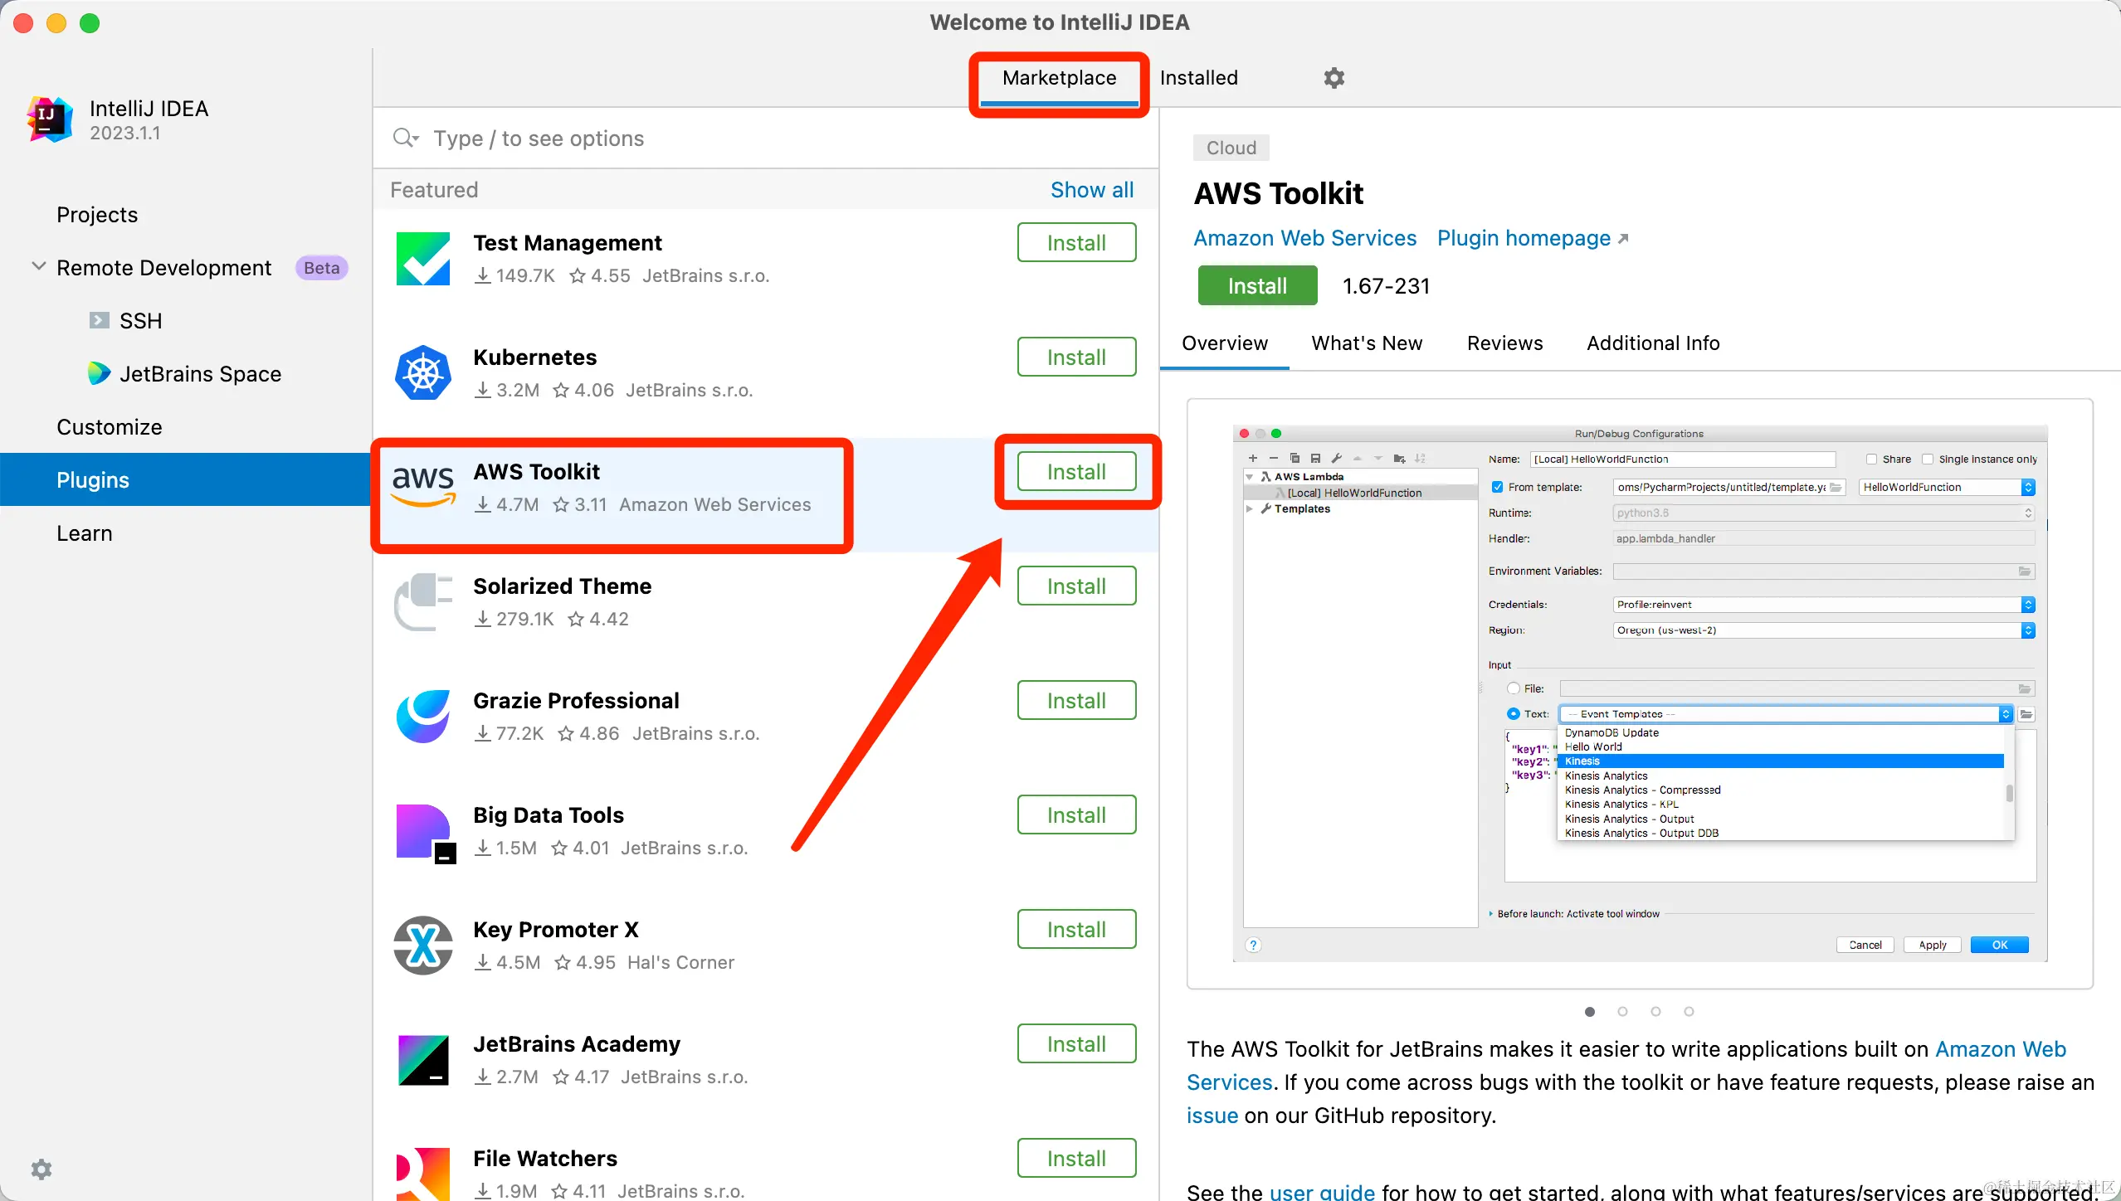Click the Kubernetes plugin icon

(423, 373)
